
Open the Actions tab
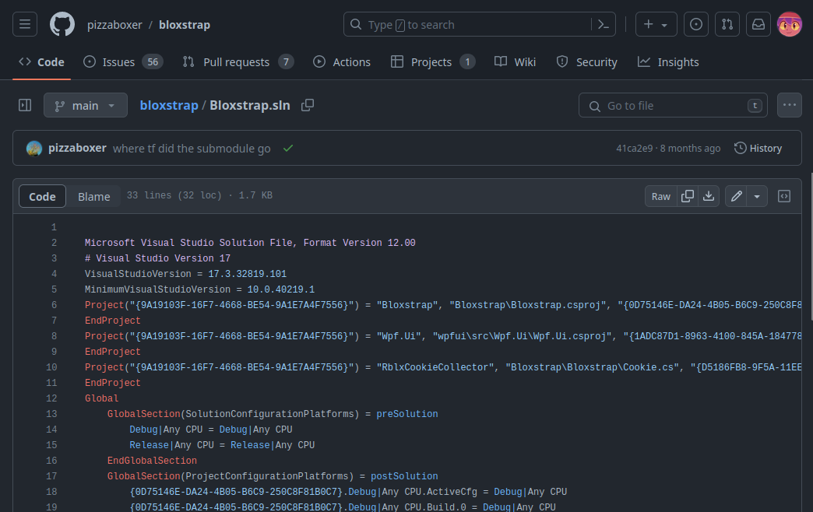(x=342, y=62)
